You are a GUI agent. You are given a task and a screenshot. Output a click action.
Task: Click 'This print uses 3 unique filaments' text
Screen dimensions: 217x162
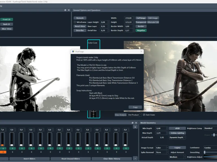tap(91, 85)
